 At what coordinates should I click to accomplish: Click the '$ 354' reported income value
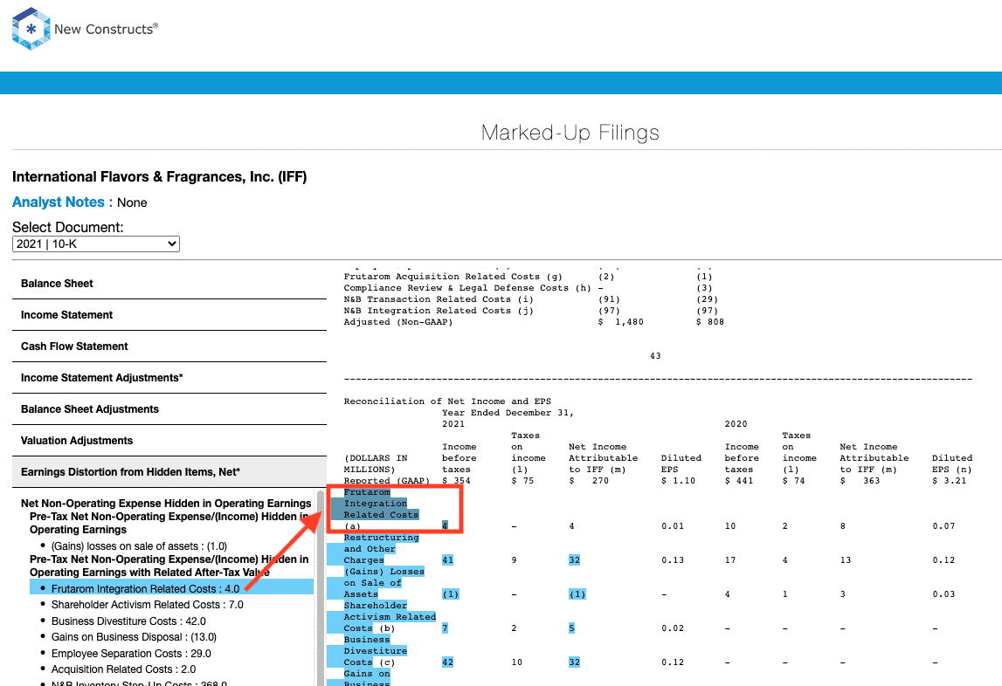tap(456, 481)
